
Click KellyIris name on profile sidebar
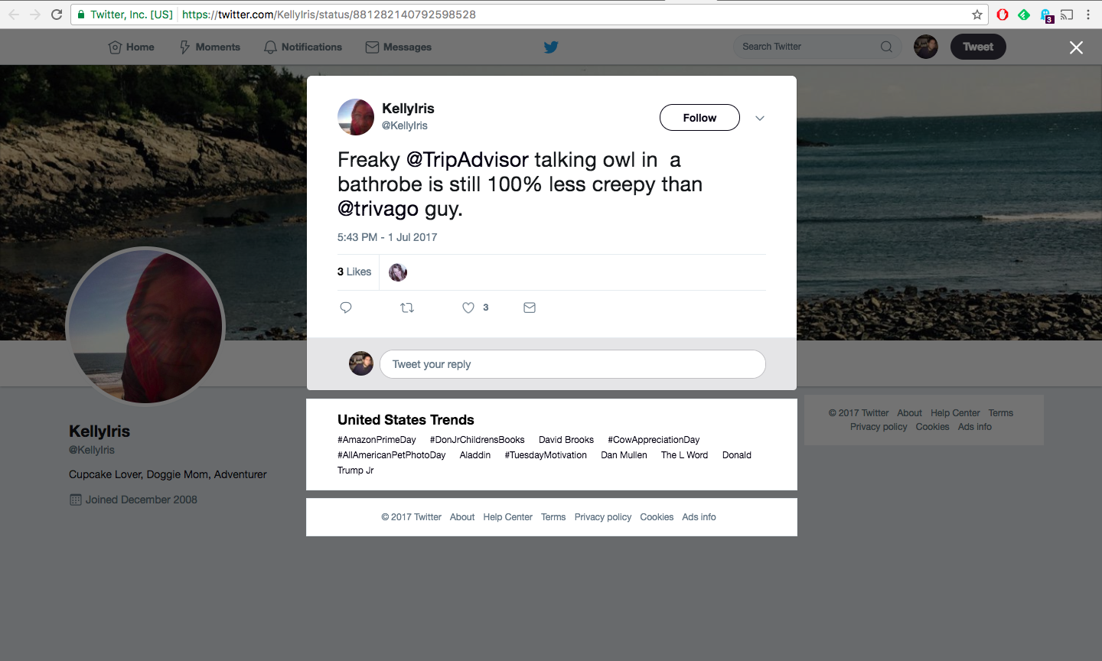tap(99, 431)
